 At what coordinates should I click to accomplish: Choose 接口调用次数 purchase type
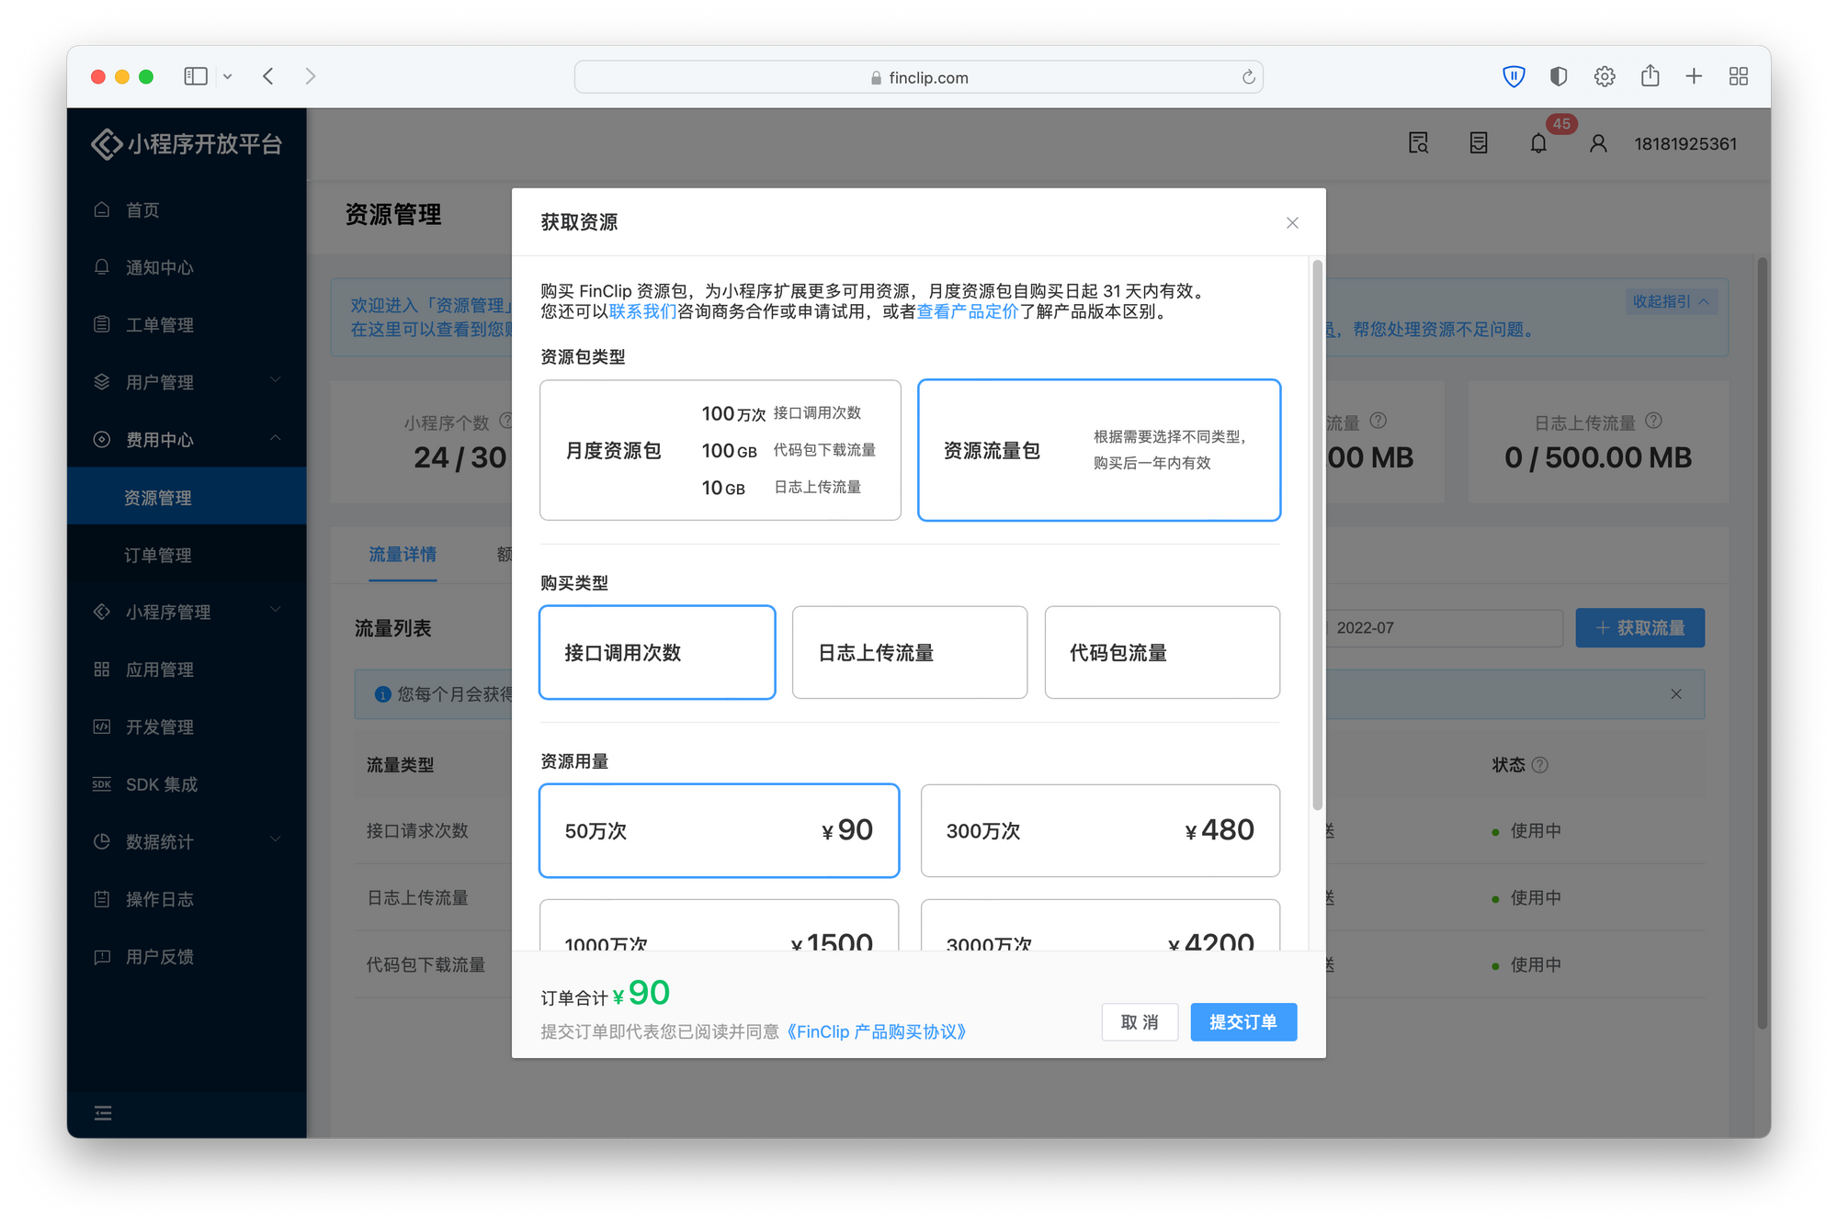657,652
